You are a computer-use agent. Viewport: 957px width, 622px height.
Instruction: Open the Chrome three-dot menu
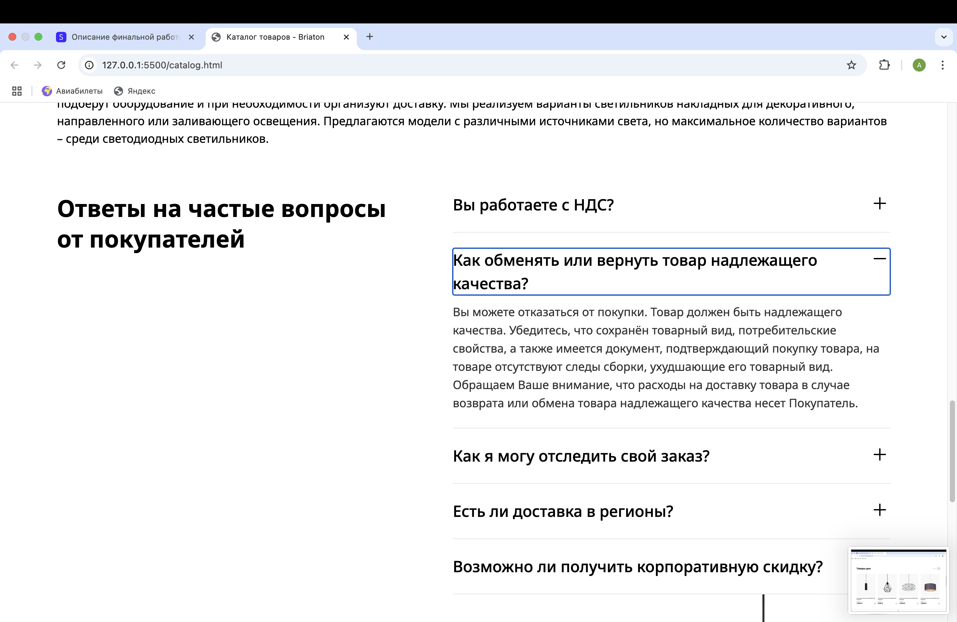pyautogui.click(x=943, y=65)
